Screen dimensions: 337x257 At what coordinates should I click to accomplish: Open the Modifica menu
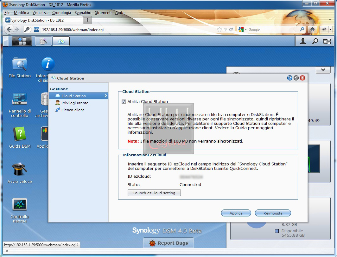pyautogui.click(x=21, y=12)
